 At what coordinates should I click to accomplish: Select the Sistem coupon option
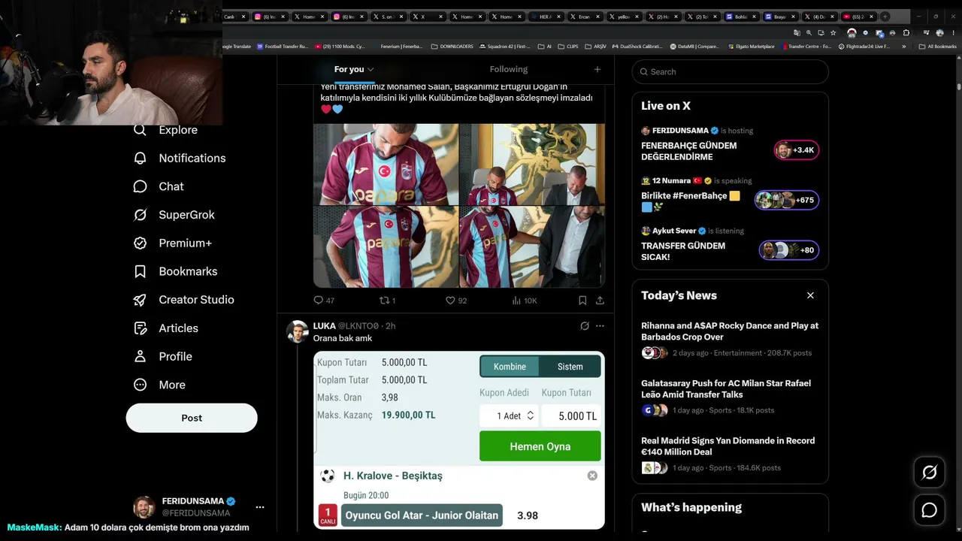coord(570,367)
